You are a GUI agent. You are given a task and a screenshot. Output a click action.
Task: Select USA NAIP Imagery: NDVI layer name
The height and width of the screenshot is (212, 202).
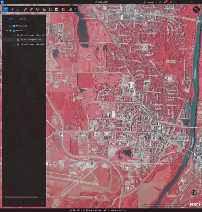[30, 40]
